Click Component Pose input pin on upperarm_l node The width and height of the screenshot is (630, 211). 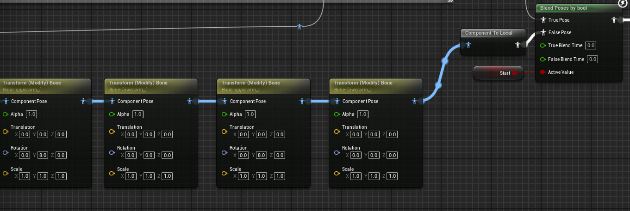[x=6, y=101]
